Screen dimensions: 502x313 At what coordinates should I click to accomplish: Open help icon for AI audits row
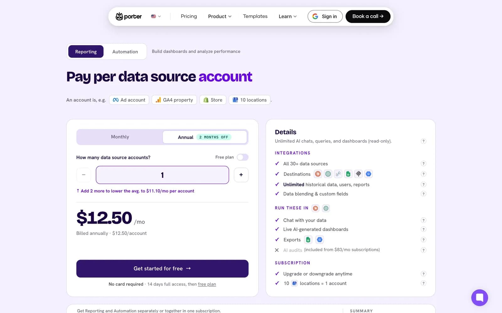pyautogui.click(x=423, y=250)
